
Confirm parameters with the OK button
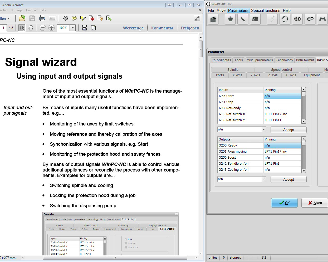pos(285,203)
